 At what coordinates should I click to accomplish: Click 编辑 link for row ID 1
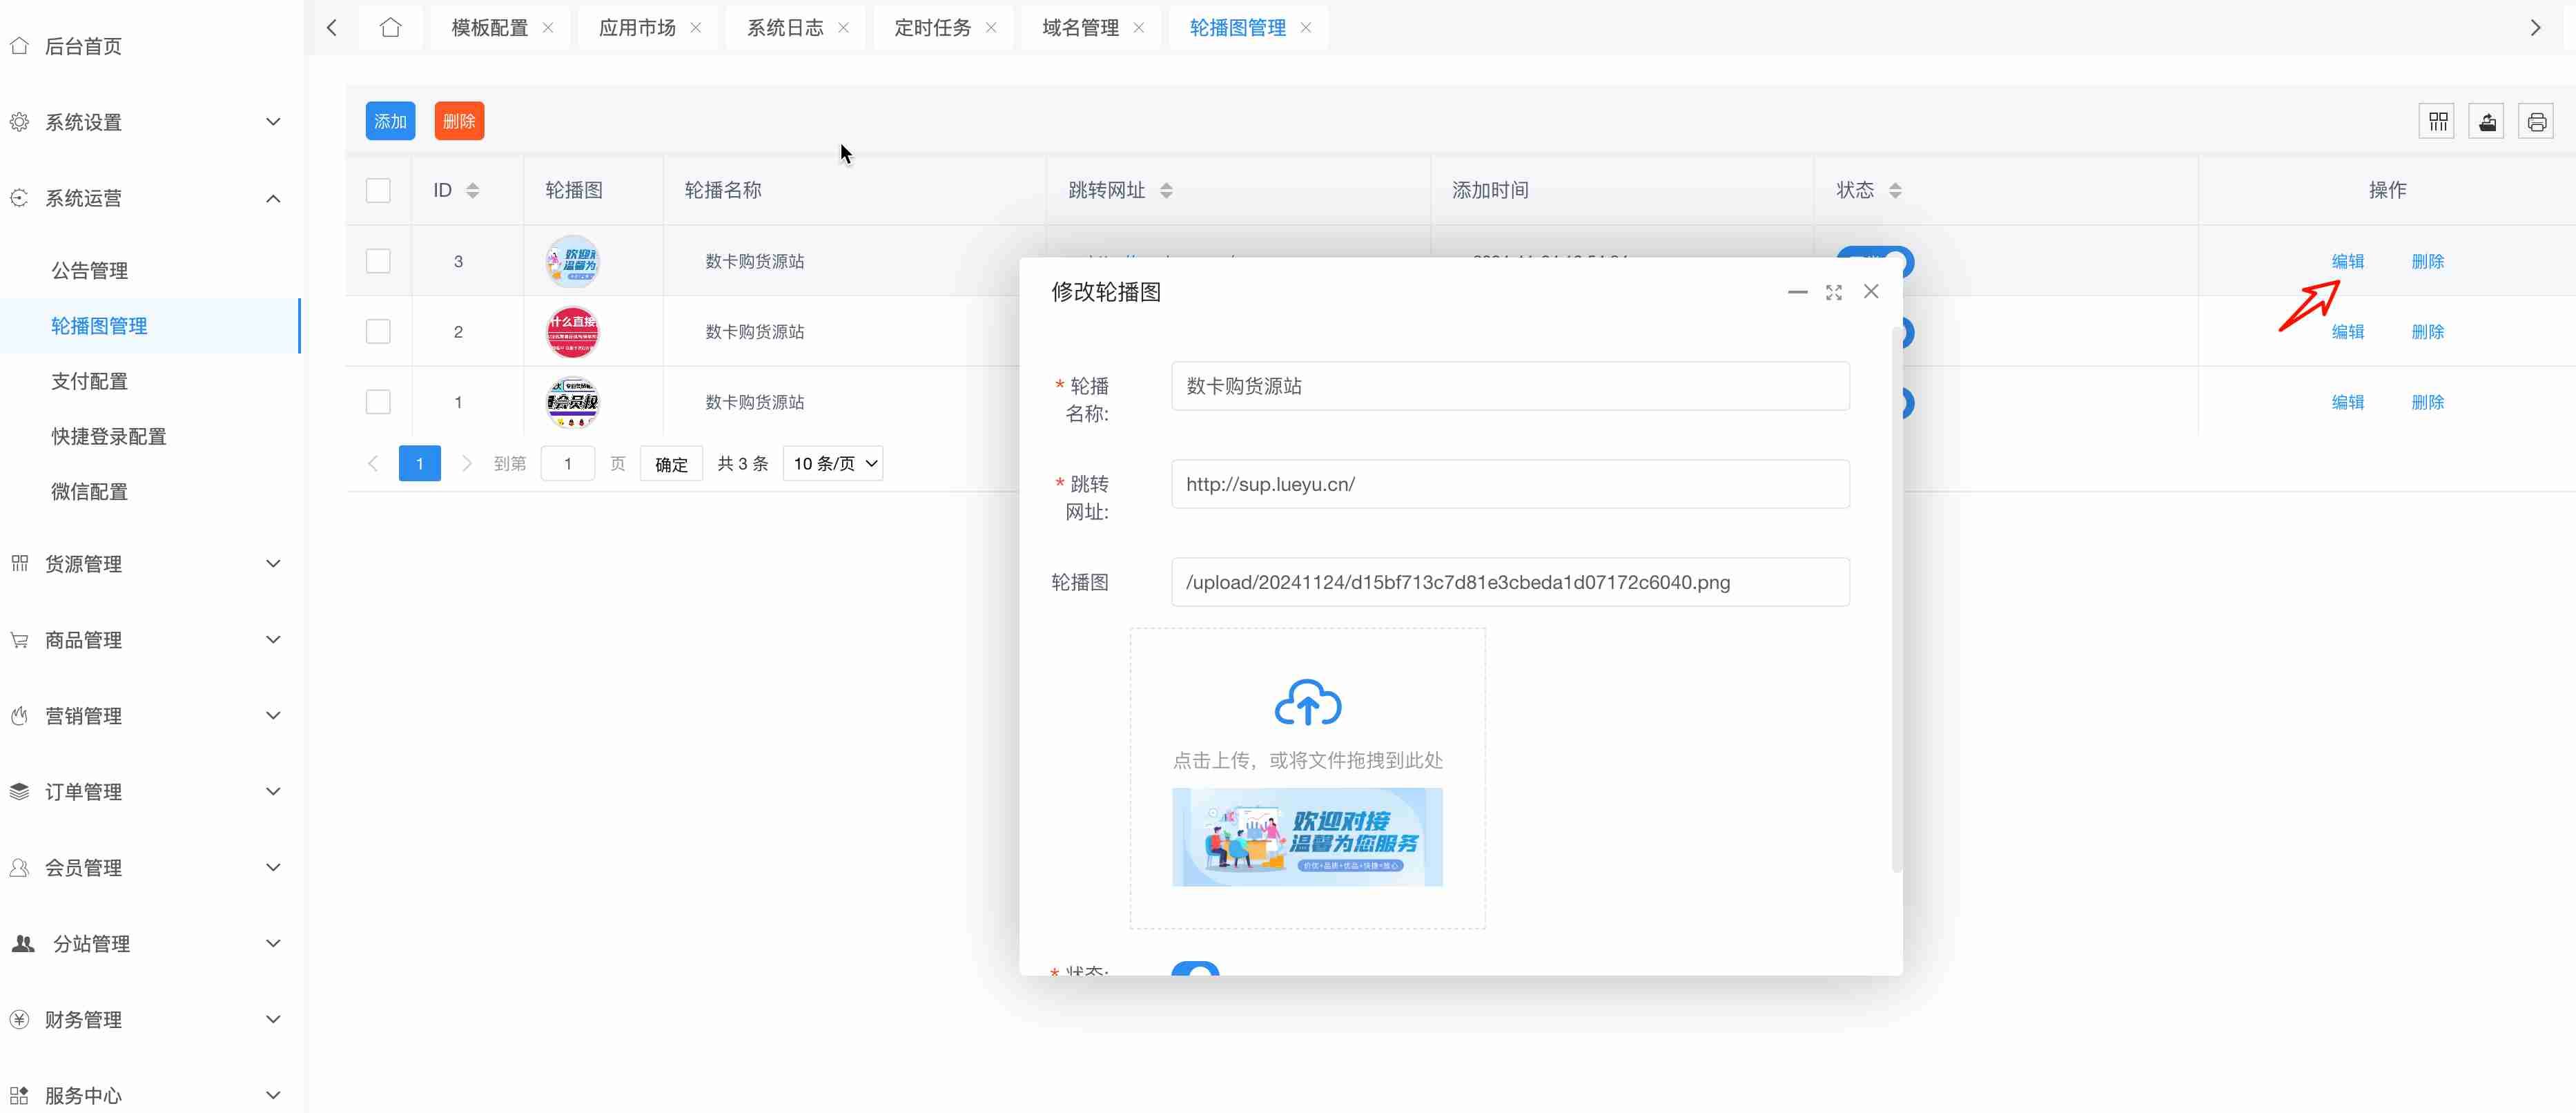[2347, 402]
